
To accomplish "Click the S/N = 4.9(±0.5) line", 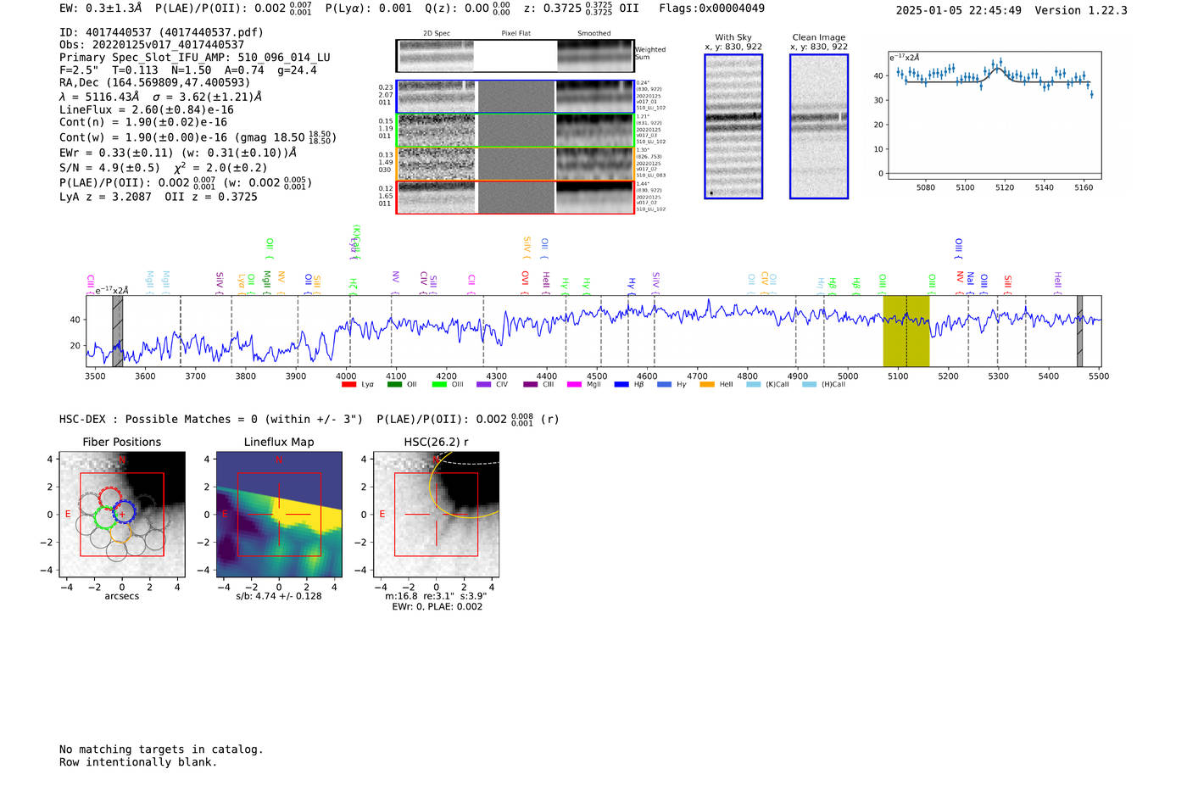I will pos(163,168).
